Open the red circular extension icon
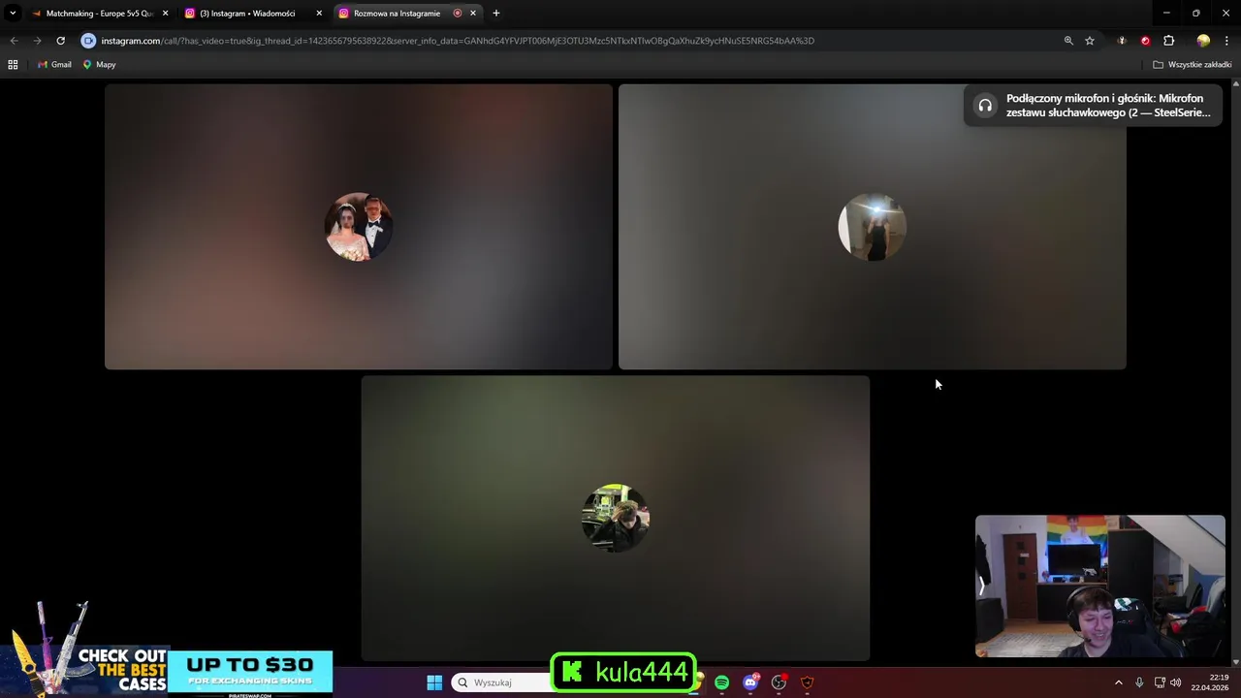Image resolution: width=1241 pixels, height=698 pixels. [1145, 41]
